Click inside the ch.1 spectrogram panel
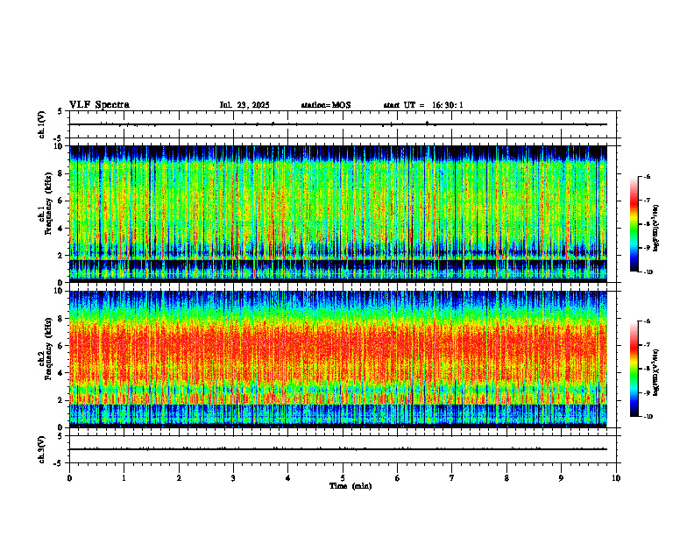 pyautogui.click(x=338, y=214)
